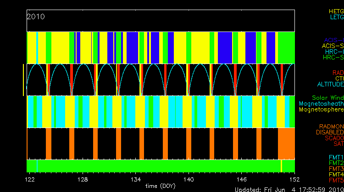This screenshot has height=192, width=344.
Task: Select the HRC-S legend label
Action: coord(333,58)
